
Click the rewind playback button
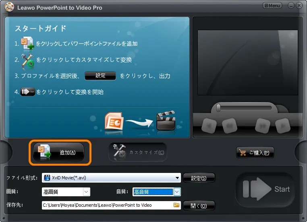click(230, 125)
